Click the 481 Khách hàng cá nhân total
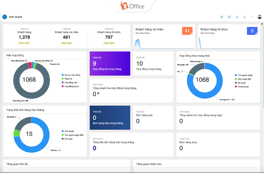264x176 pixels. 67,37
